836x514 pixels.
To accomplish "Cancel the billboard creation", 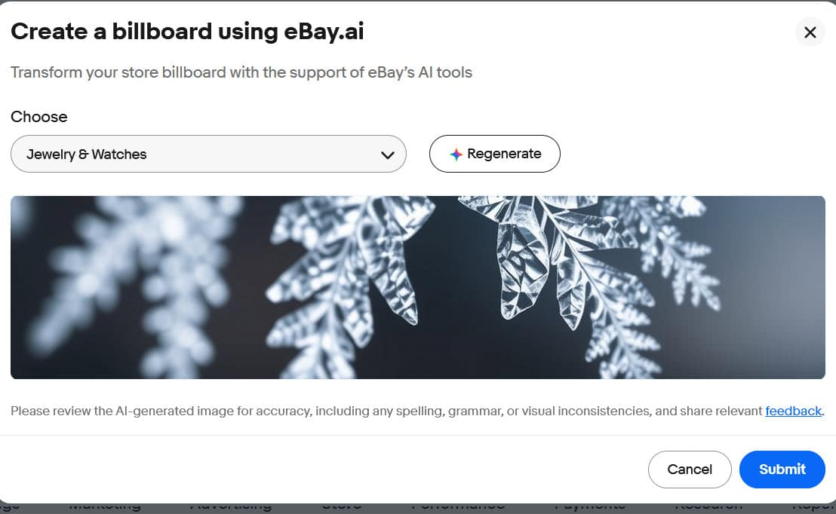I will 690,470.
